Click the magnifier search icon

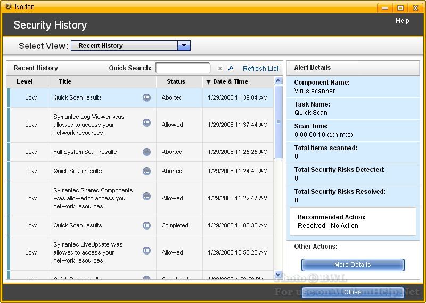[x=231, y=68]
